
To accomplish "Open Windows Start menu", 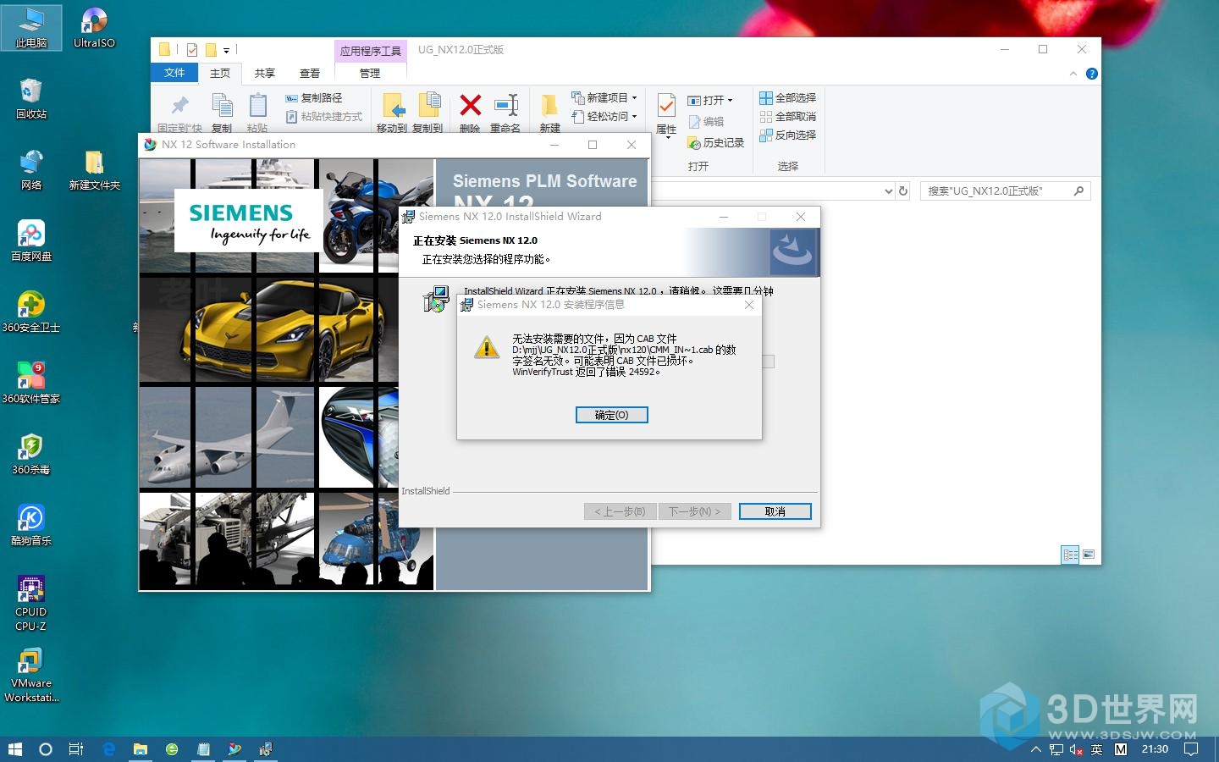I will [14, 749].
